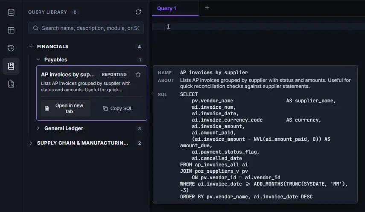Collapse the FINANCIALS section
The width and height of the screenshot is (365, 212).
(31, 46)
